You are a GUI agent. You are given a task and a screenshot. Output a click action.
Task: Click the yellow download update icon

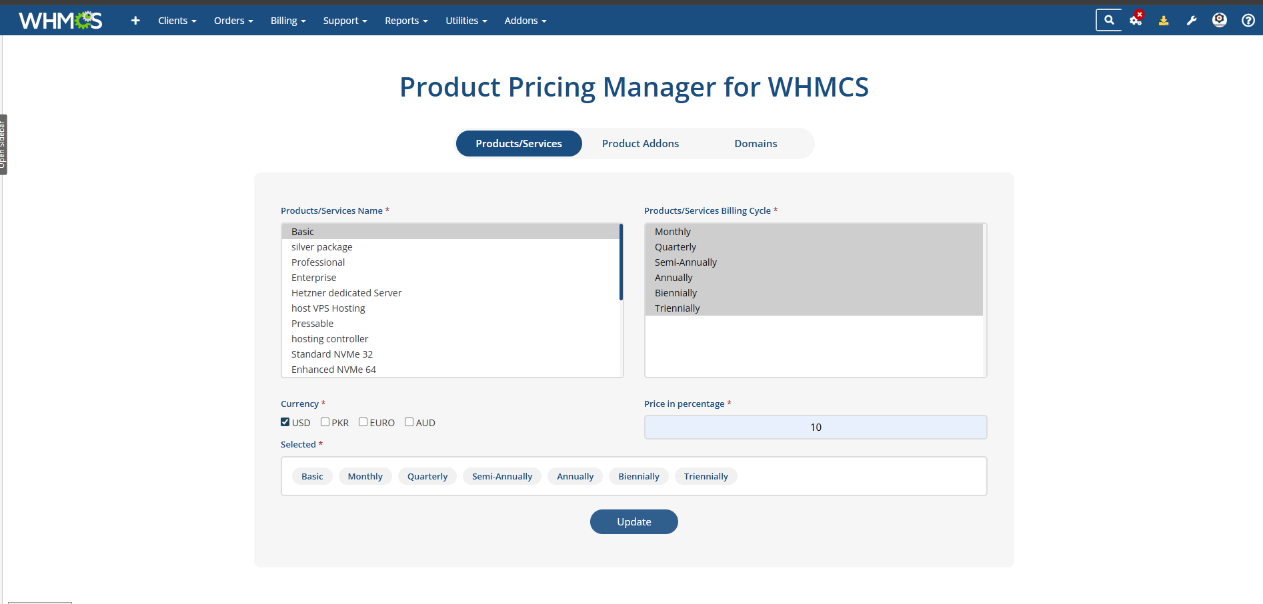coord(1164,21)
